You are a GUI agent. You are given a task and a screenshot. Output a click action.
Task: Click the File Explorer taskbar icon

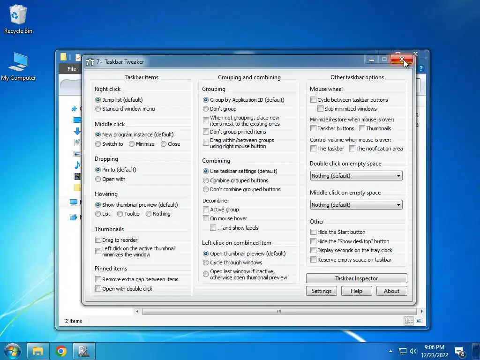38,351
